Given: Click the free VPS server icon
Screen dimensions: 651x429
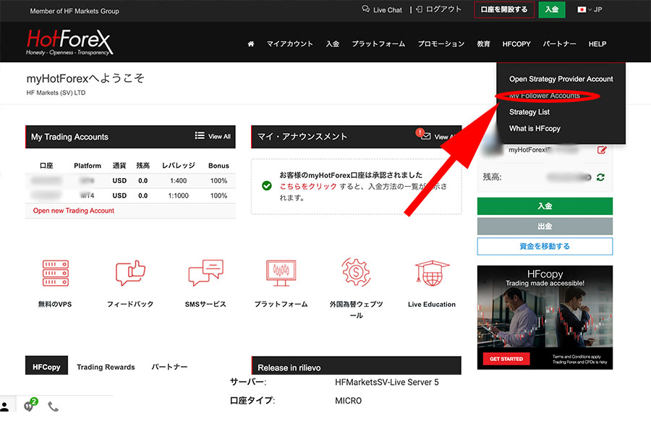Looking at the screenshot, I should pos(55,273).
